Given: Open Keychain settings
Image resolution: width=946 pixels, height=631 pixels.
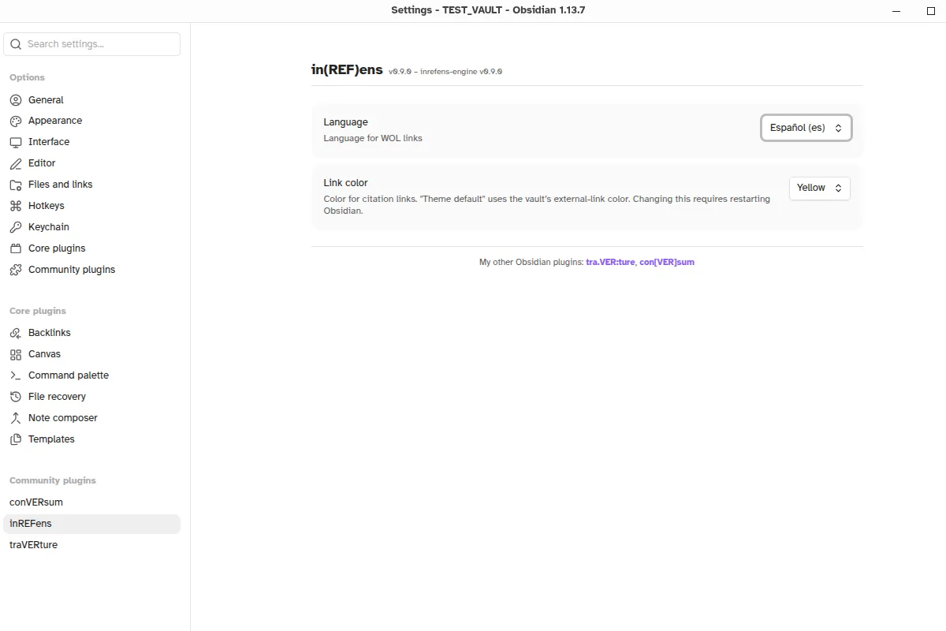Looking at the screenshot, I should tap(91, 228).
